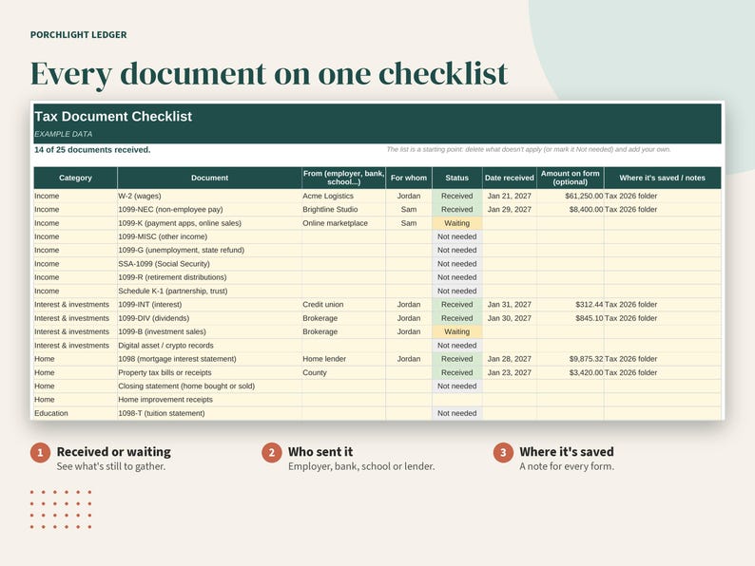Click the 1098-T (tuition statement) cell
Image resolution: width=755 pixels, height=566 pixels.
coord(209,413)
